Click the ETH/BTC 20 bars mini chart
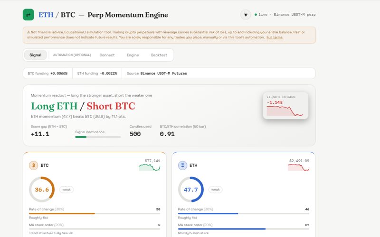 click(x=285, y=106)
